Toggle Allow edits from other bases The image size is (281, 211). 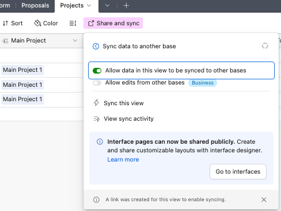coord(97,83)
